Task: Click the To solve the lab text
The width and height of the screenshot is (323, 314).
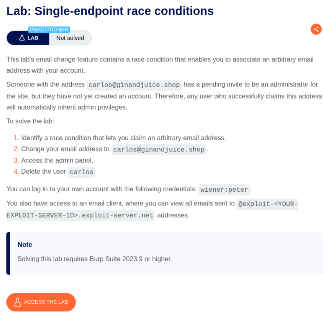Action: coord(30,121)
